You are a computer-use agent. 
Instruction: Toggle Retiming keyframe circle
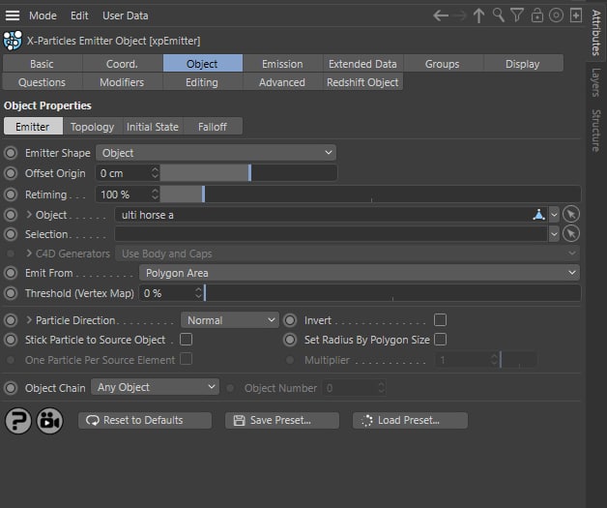[11, 194]
